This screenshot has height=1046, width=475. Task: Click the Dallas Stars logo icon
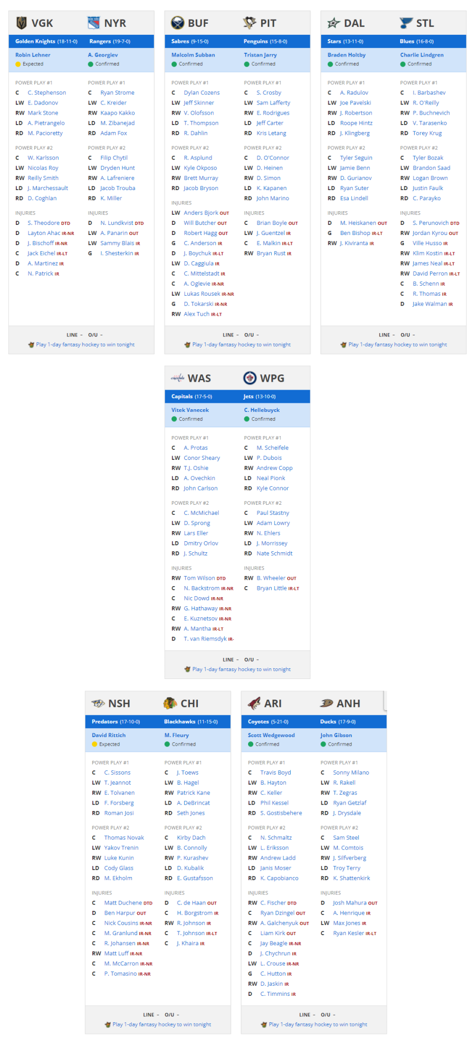click(x=334, y=23)
